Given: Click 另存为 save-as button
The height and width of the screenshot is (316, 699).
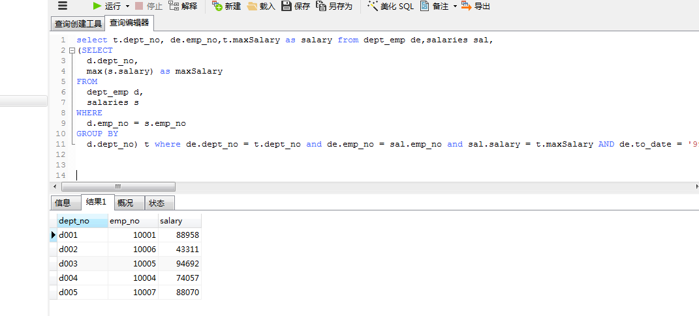Looking at the screenshot, I should 334,7.
